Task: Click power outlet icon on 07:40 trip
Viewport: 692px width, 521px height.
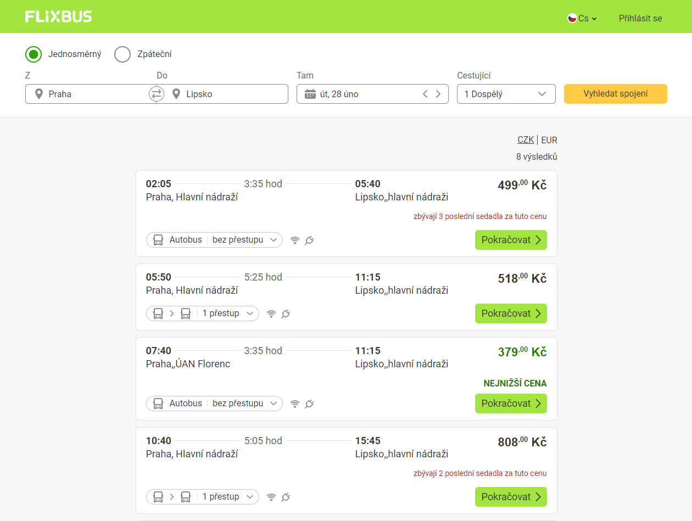Action: point(309,404)
